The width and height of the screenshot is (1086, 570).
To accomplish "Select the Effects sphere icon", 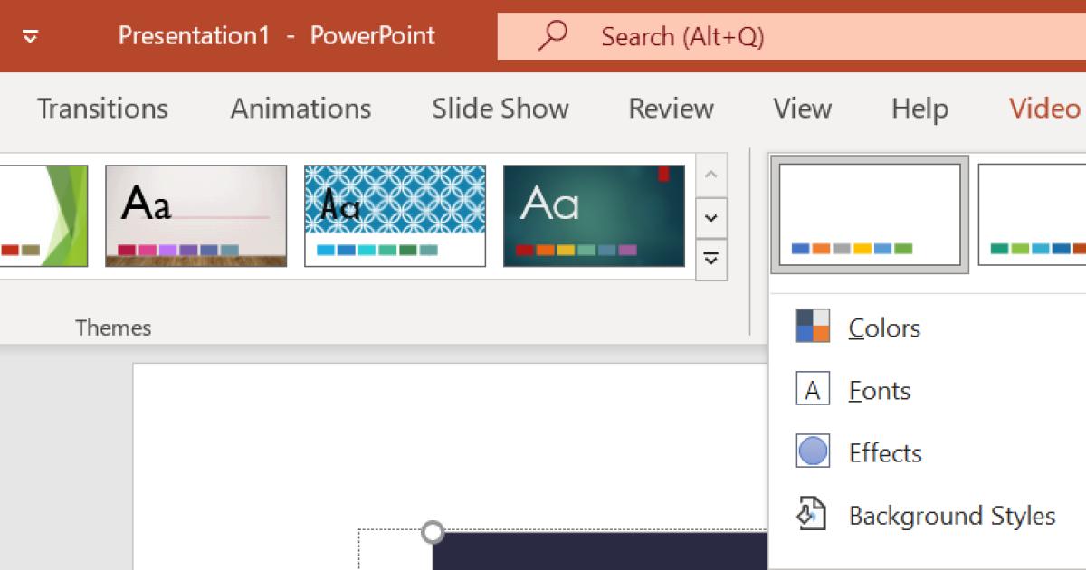I will [813, 452].
